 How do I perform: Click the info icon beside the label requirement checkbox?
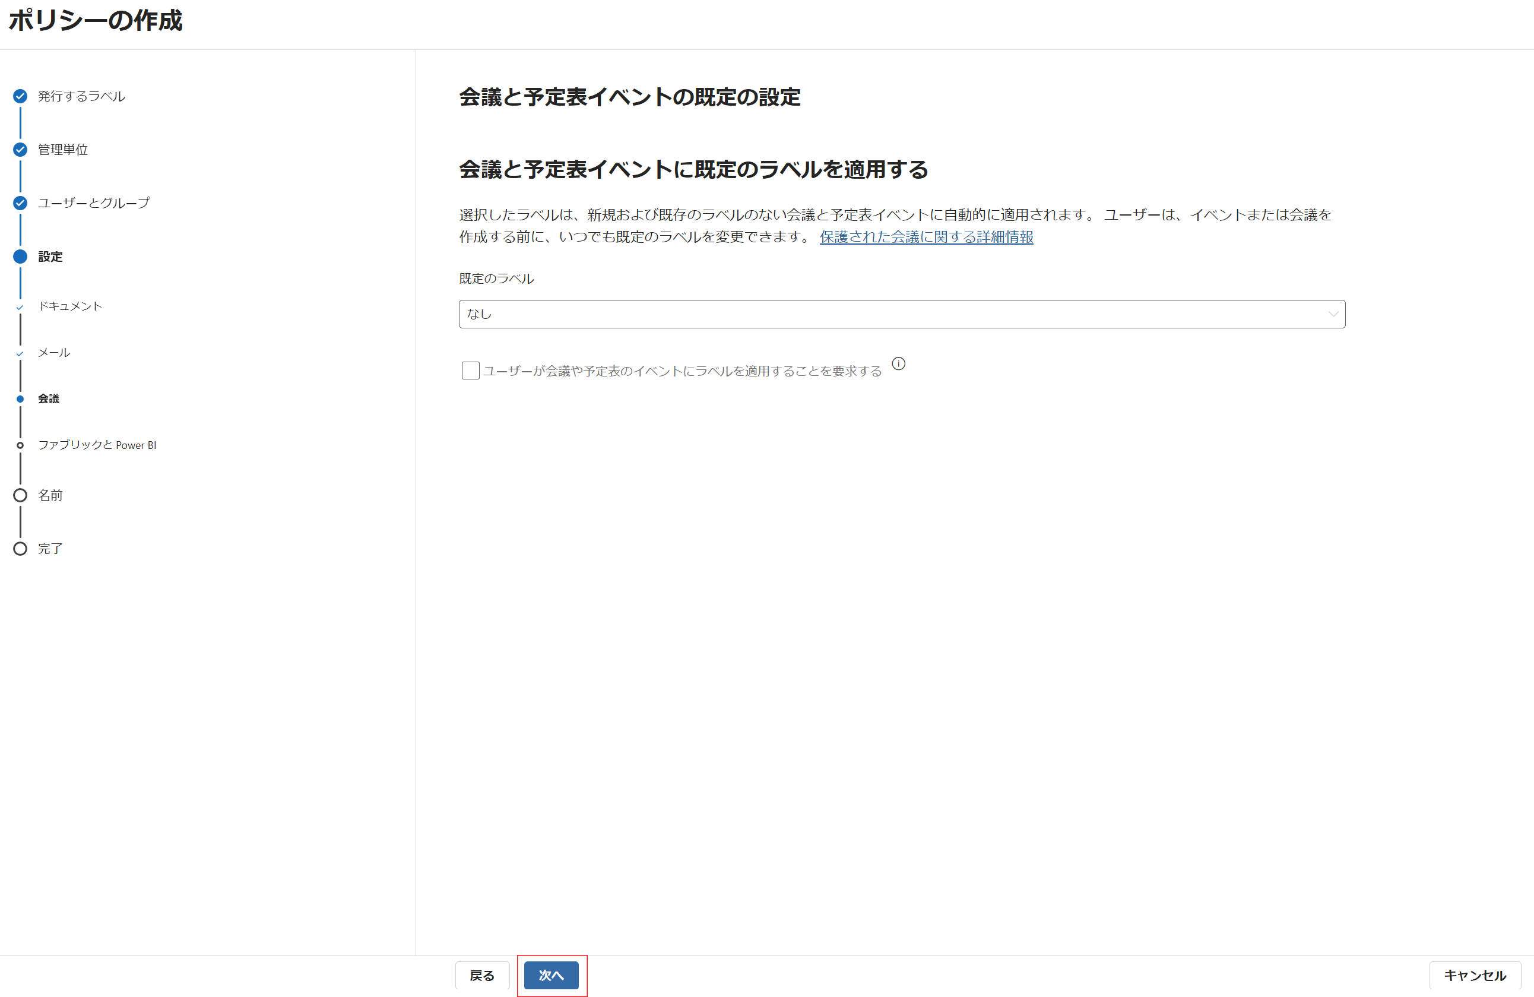898,365
